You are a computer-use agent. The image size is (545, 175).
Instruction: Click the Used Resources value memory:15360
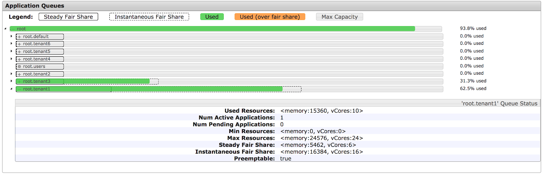click(322, 111)
